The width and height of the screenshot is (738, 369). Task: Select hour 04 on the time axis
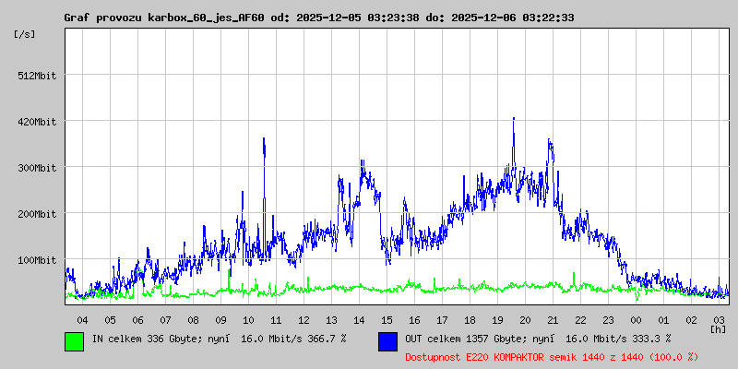click(x=82, y=319)
